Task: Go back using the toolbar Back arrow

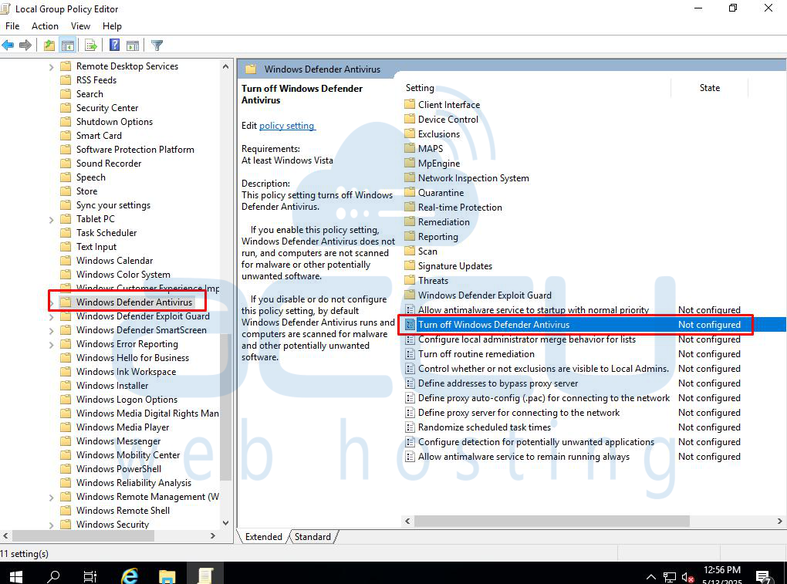Action: 8,46
